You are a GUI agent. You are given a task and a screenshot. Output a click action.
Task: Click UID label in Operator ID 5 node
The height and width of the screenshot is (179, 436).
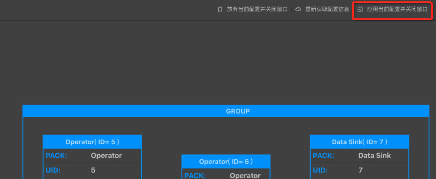(x=53, y=170)
